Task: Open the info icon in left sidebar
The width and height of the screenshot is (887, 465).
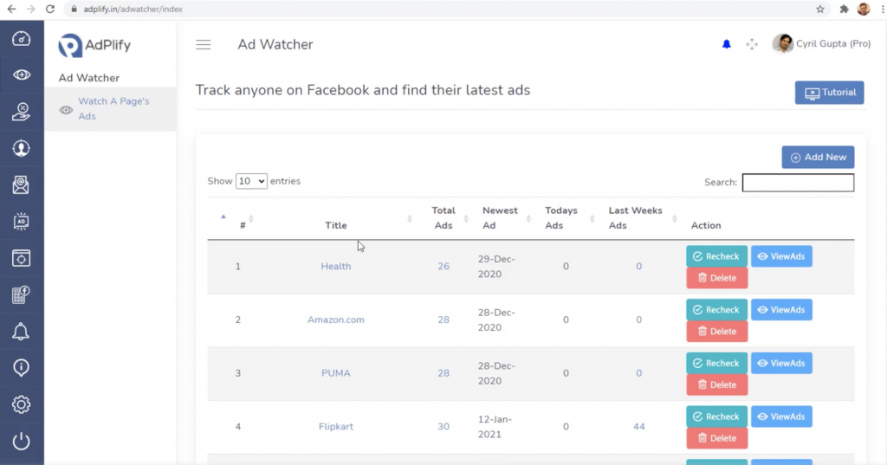Action: (x=22, y=368)
